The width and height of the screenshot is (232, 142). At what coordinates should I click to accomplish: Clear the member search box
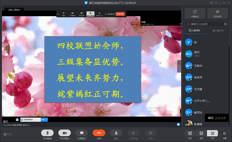tap(225, 24)
